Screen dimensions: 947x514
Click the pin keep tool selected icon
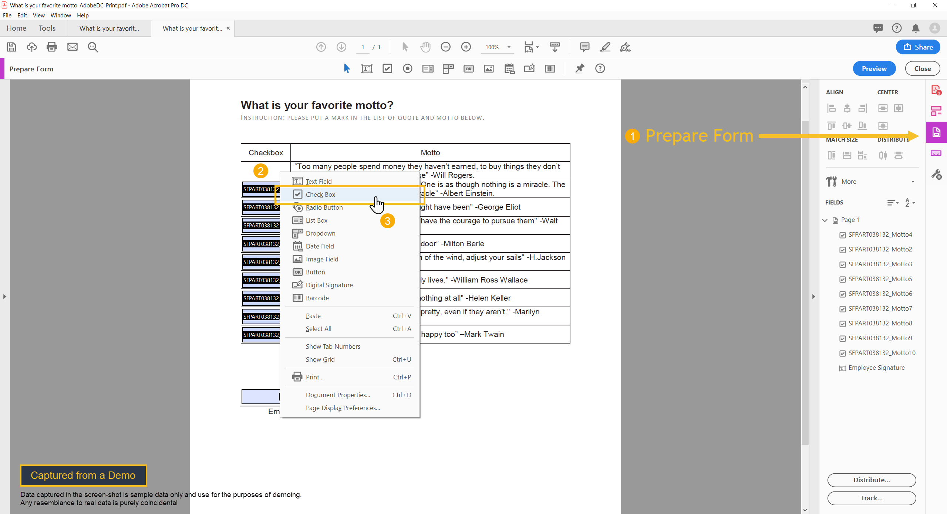click(580, 68)
